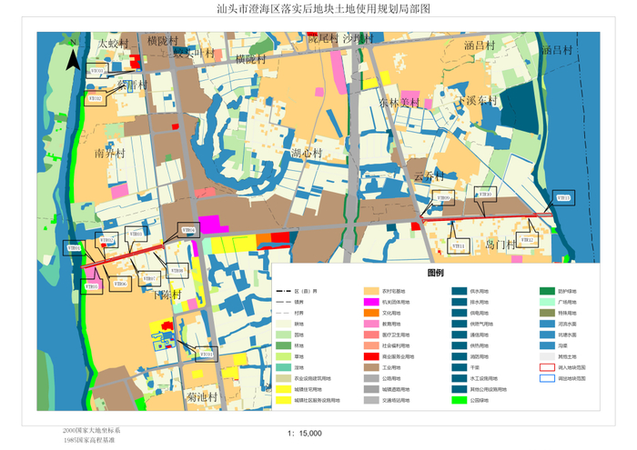The image size is (637, 450).
Task: Click the VTR05 callout box
Action: click(91, 286)
